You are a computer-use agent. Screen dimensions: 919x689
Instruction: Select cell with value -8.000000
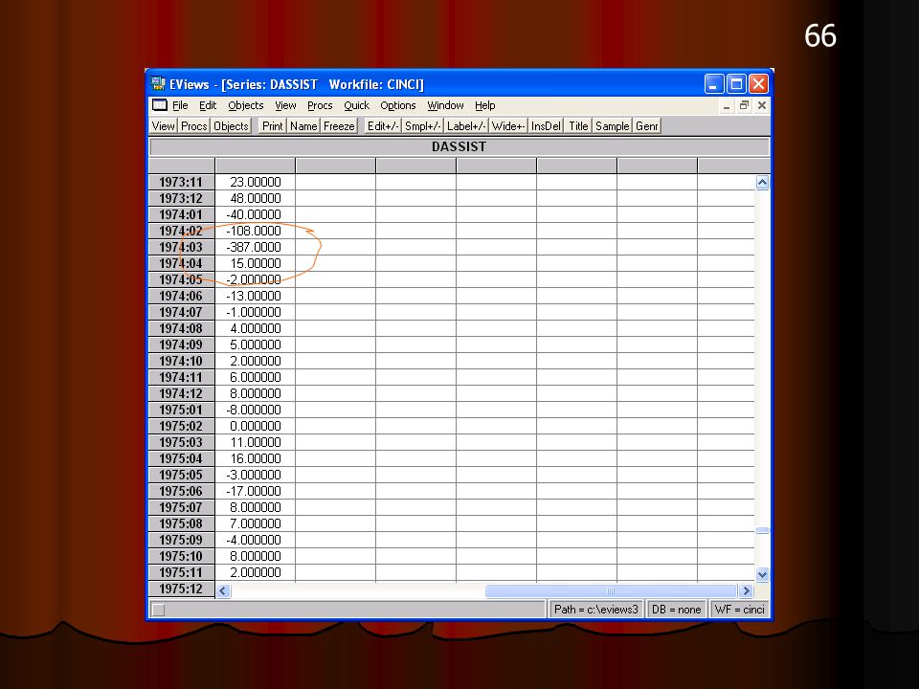pos(255,411)
